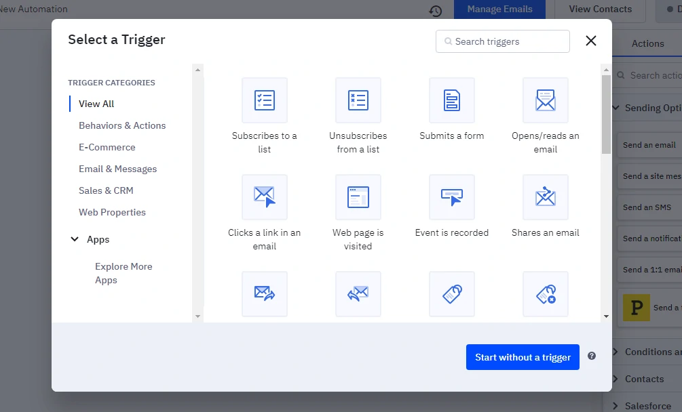Select the Event is recorded trigger icon
682x412 pixels.
tap(452, 197)
